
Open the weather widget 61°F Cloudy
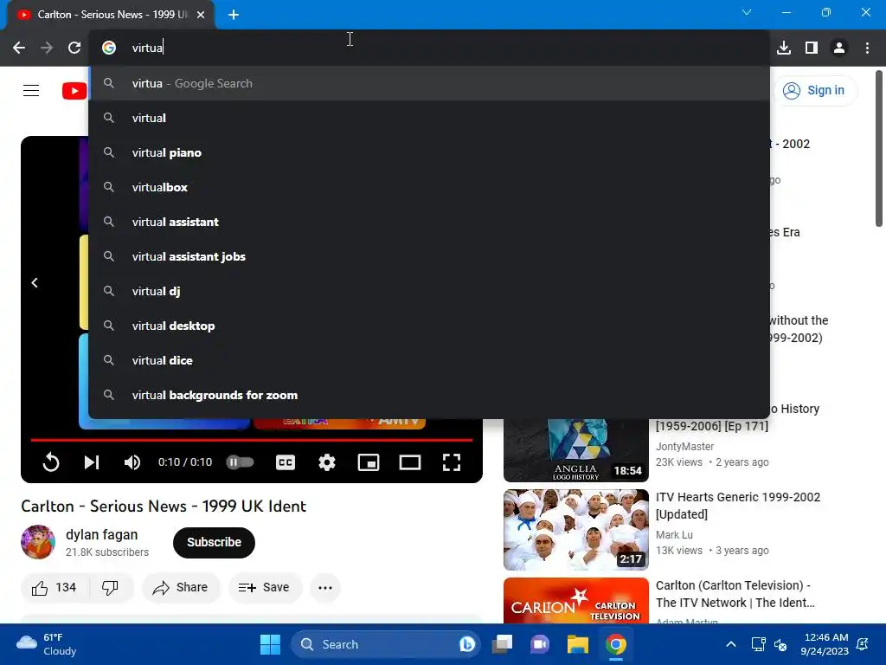point(47,644)
